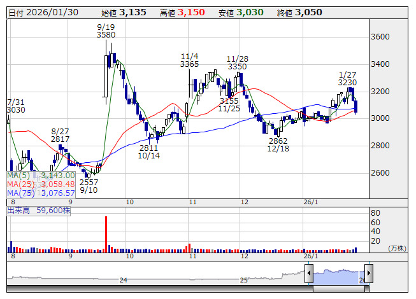The image size is (416, 299).
Task: Click the 始値 3,135 opening price
Action: pyautogui.click(x=124, y=12)
